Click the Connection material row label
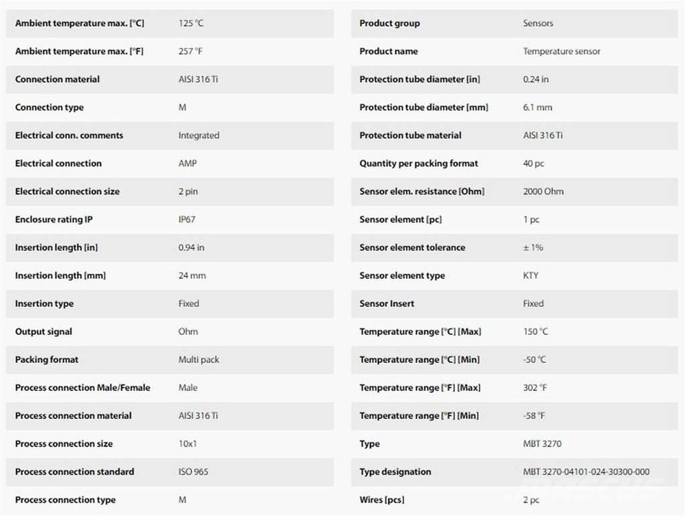Image resolution: width=685 pixels, height=516 pixels. (58, 79)
